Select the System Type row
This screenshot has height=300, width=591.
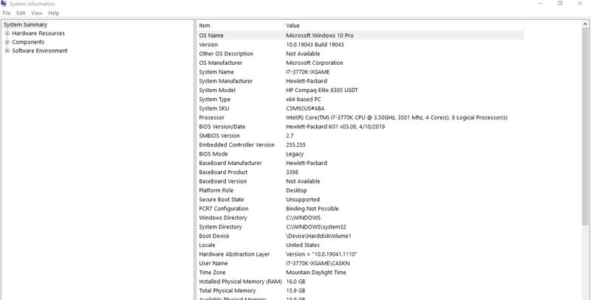360,100
